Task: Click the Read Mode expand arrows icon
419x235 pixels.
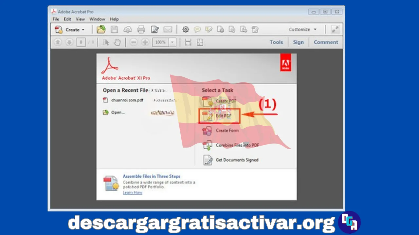Action: click(335, 29)
